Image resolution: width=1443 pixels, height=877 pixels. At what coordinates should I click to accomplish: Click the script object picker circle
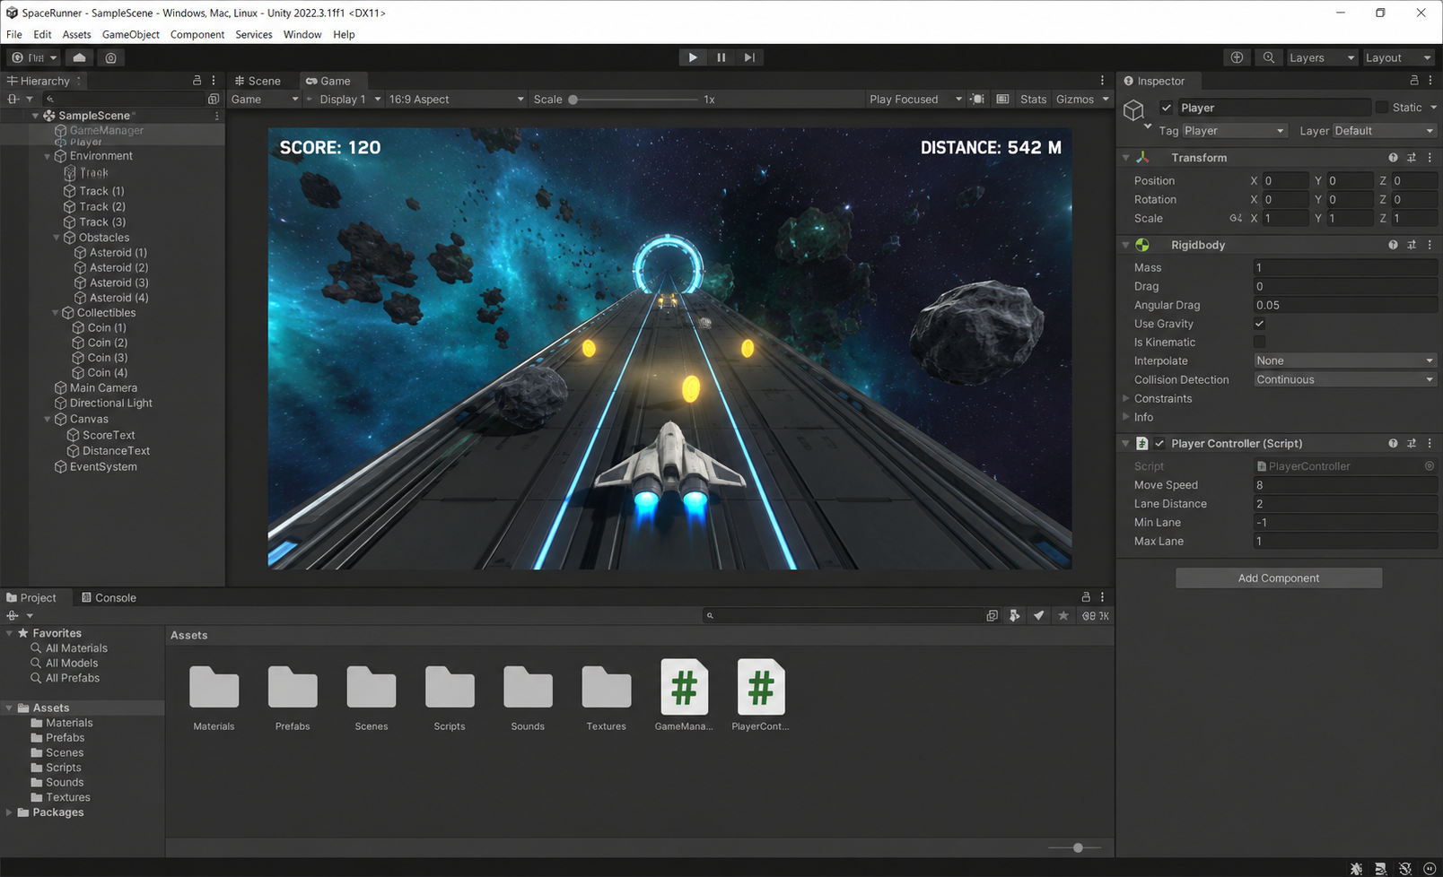[x=1430, y=466]
